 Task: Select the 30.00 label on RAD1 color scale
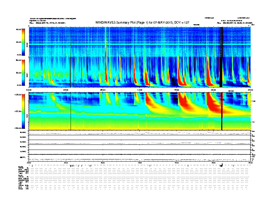click(18, 73)
